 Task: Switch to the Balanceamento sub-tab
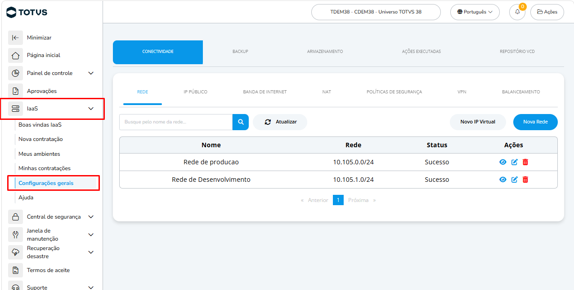(x=521, y=92)
